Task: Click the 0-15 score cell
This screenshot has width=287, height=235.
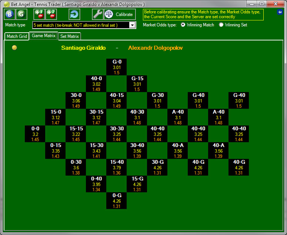Action: (56, 150)
